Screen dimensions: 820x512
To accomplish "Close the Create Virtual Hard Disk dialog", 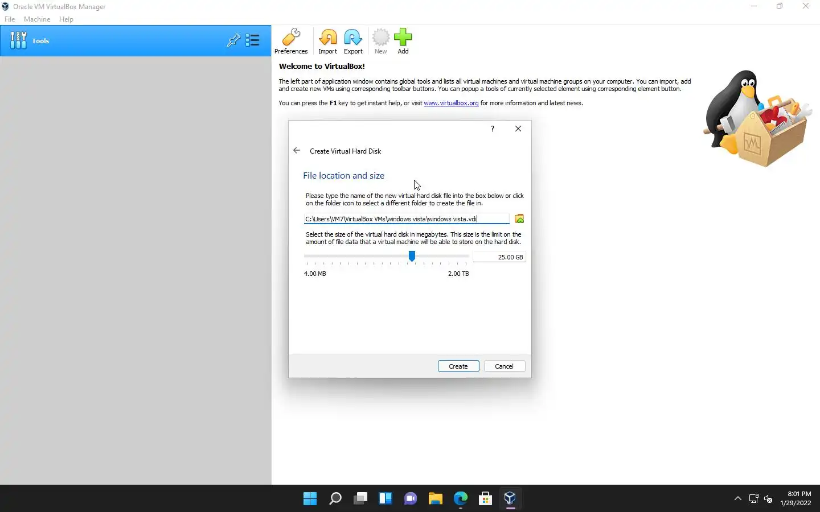I will tap(518, 129).
